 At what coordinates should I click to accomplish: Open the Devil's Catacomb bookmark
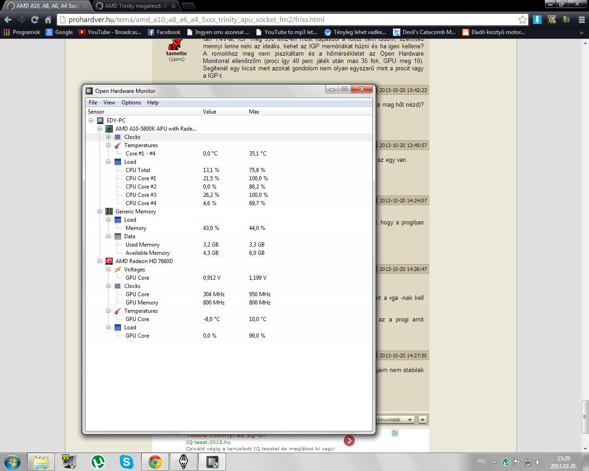[424, 32]
